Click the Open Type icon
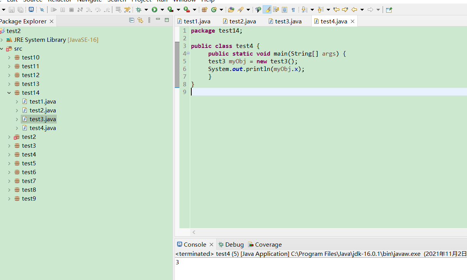Image resolution: width=467 pixels, height=280 pixels. [231, 10]
